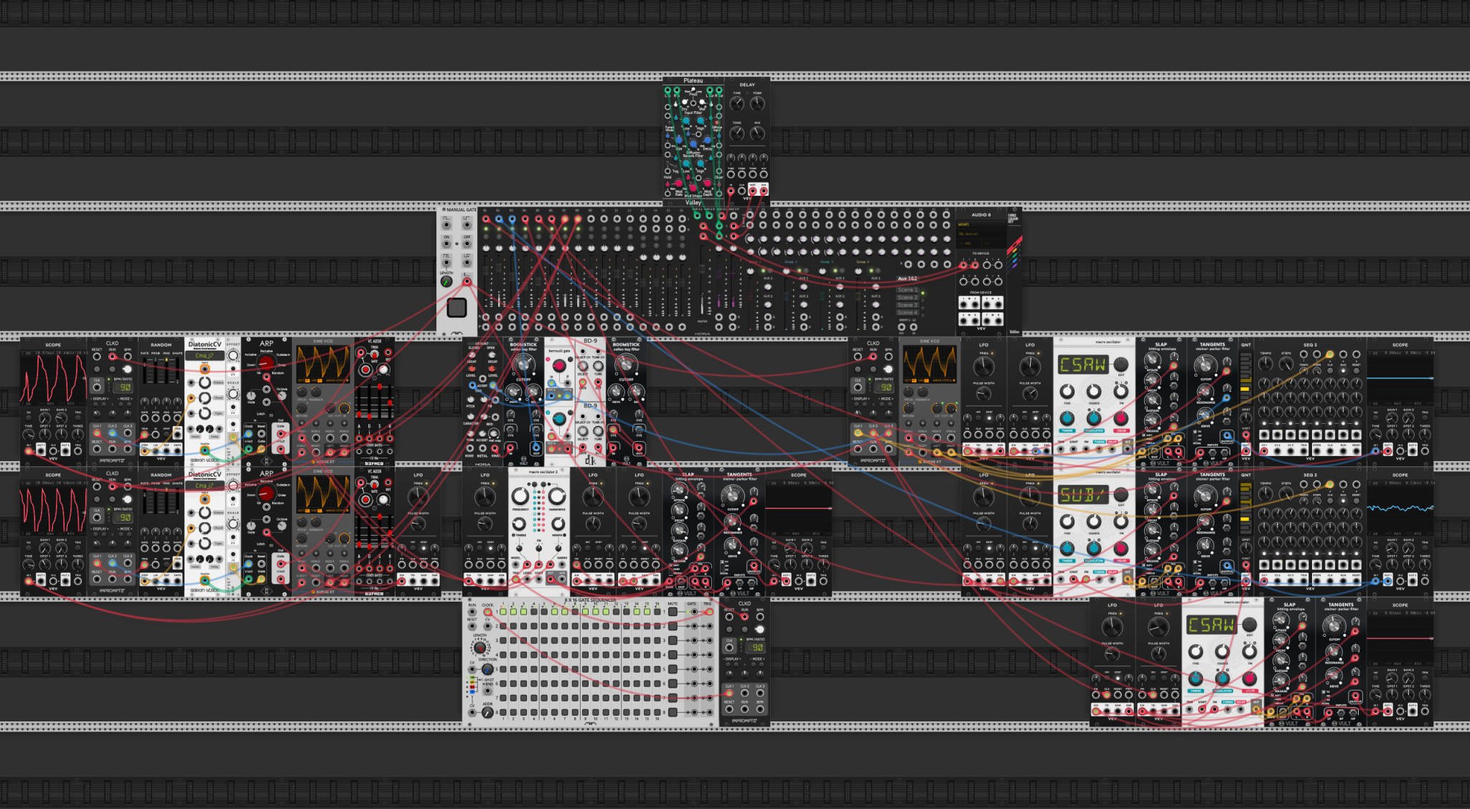Click the Manual Gate LENGTH knob
1470x809 pixels.
pos(446,281)
